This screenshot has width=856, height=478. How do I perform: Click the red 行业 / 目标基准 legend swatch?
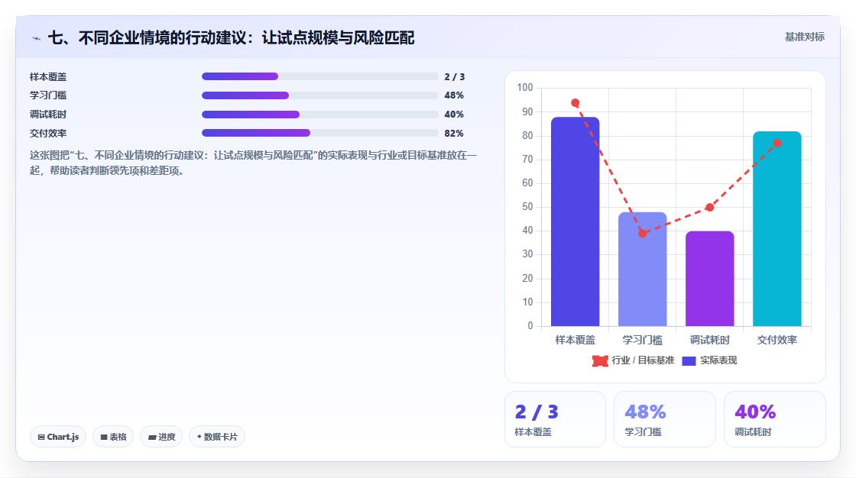point(600,360)
